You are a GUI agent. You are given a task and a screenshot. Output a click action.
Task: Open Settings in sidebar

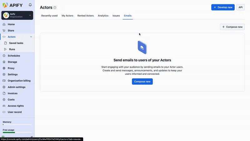[x=12, y=75]
